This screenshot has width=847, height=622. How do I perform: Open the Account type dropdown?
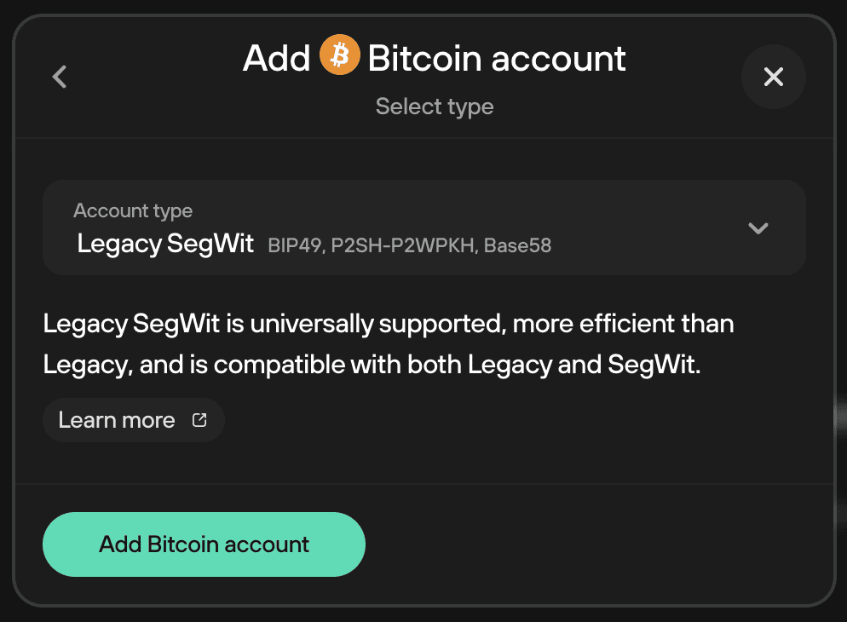tap(424, 227)
